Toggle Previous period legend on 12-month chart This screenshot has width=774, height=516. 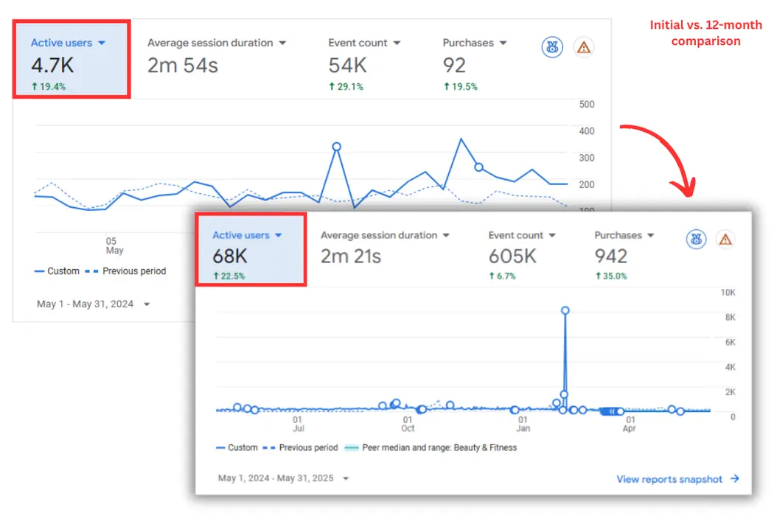[310, 447]
